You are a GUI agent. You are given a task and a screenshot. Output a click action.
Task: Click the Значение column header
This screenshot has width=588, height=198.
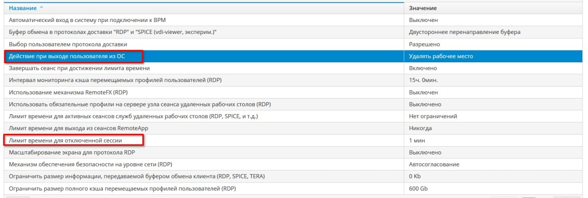pos(423,8)
